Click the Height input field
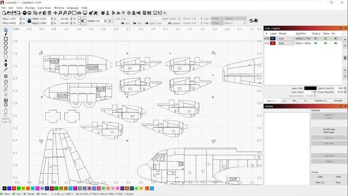Viewport: 348px width, 196px height. [45, 23]
